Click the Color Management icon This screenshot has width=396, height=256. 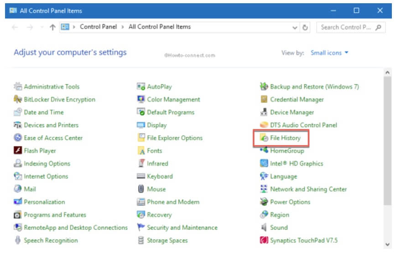(x=141, y=99)
